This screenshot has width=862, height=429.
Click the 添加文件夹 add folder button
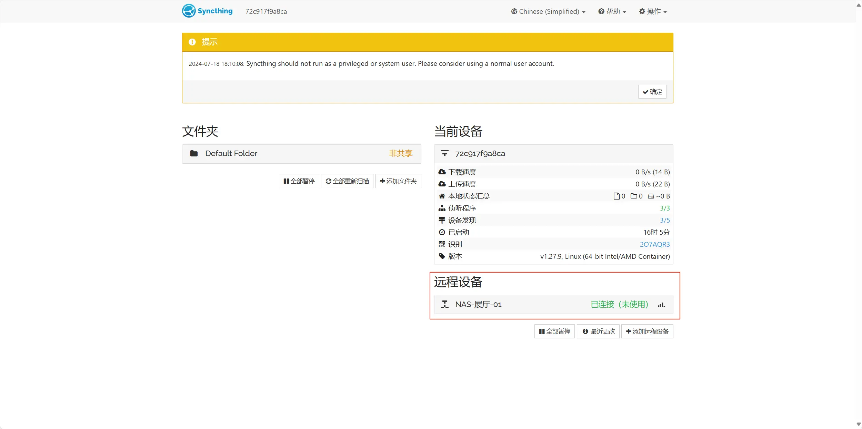click(398, 181)
